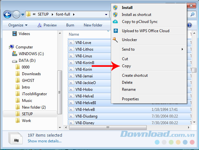Click the navigation pane vertical scrollbar
The width and height of the screenshot is (199, 150).
tap(60, 92)
